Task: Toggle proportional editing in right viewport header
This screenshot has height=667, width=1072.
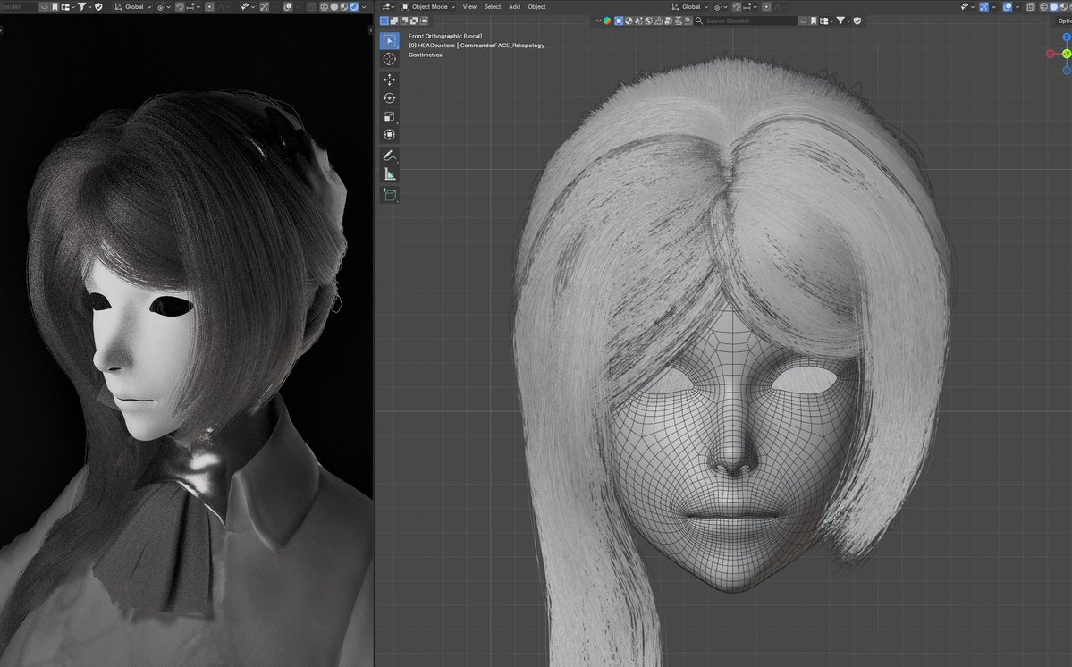Action: [766, 7]
